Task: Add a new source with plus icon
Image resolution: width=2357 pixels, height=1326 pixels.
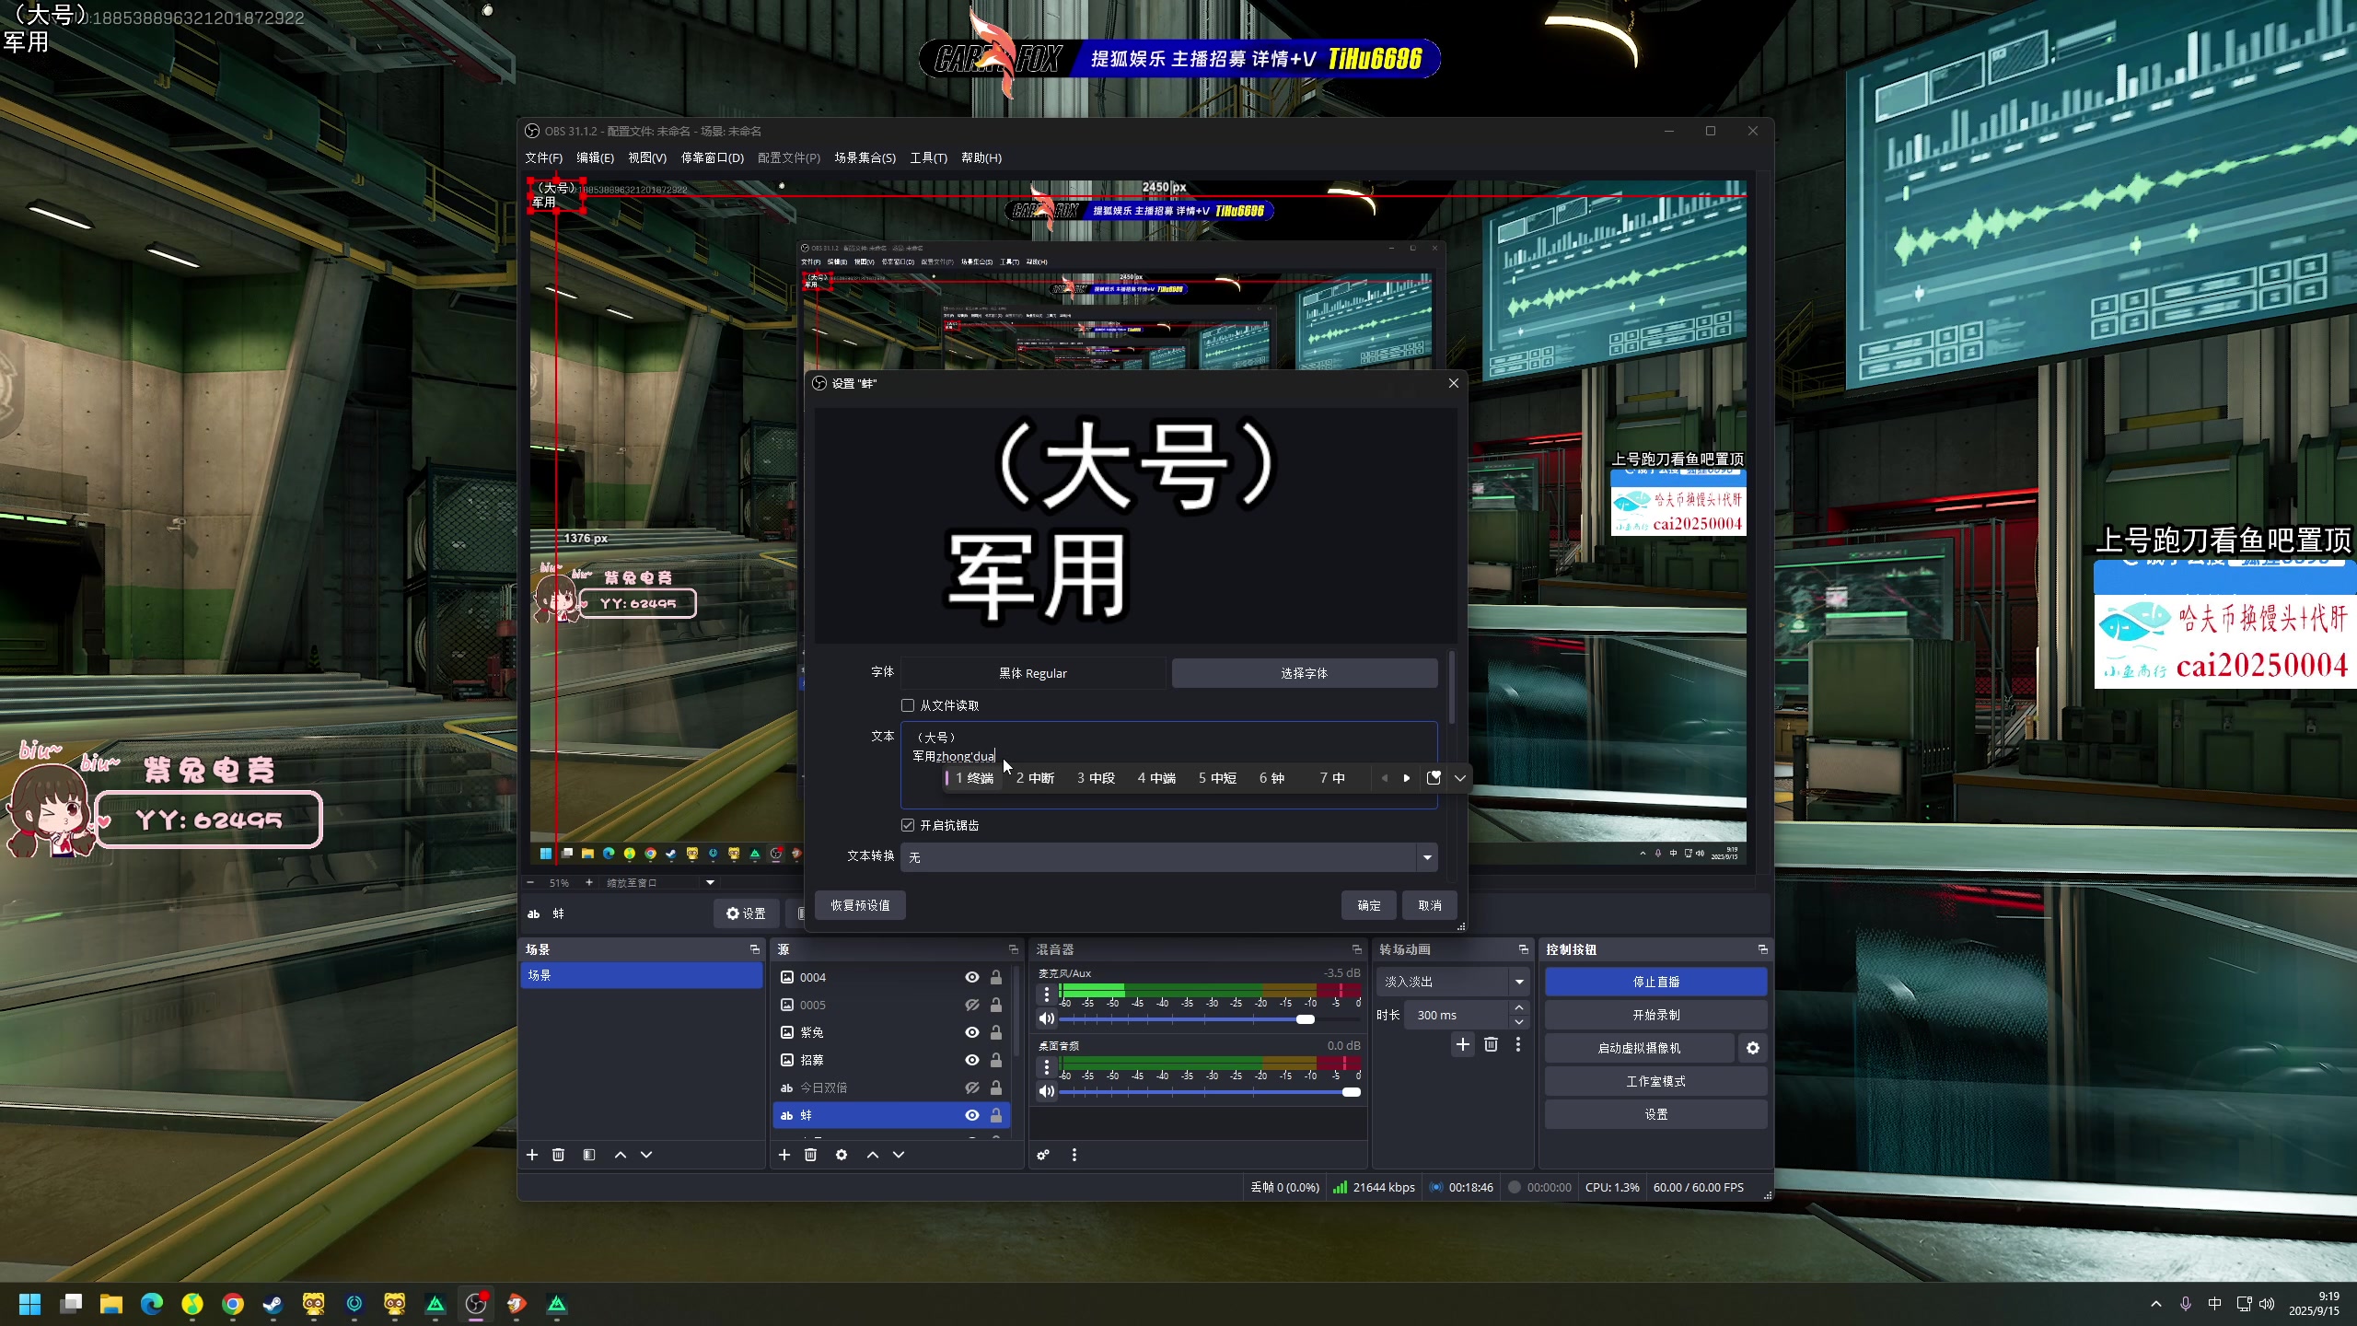Action: click(x=784, y=1155)
